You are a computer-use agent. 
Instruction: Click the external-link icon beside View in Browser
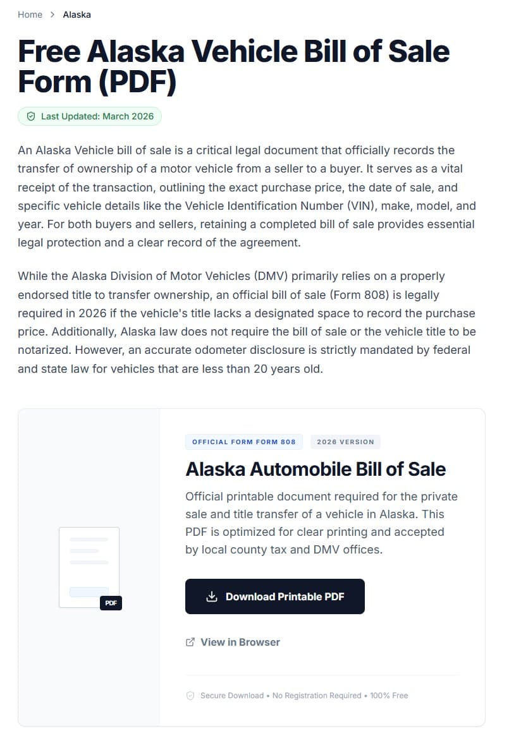pyautogui.click(x=190, y=641)
